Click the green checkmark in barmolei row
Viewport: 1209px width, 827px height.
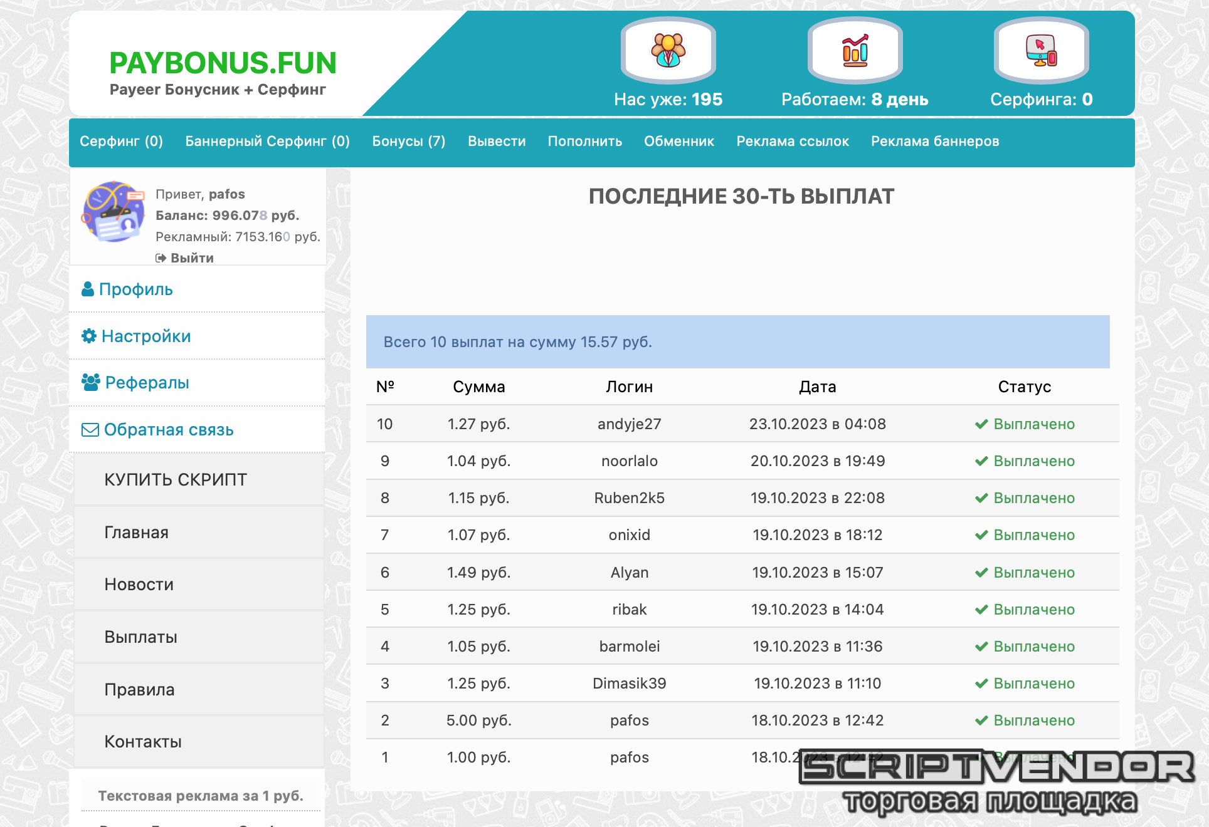coord(982,647)
